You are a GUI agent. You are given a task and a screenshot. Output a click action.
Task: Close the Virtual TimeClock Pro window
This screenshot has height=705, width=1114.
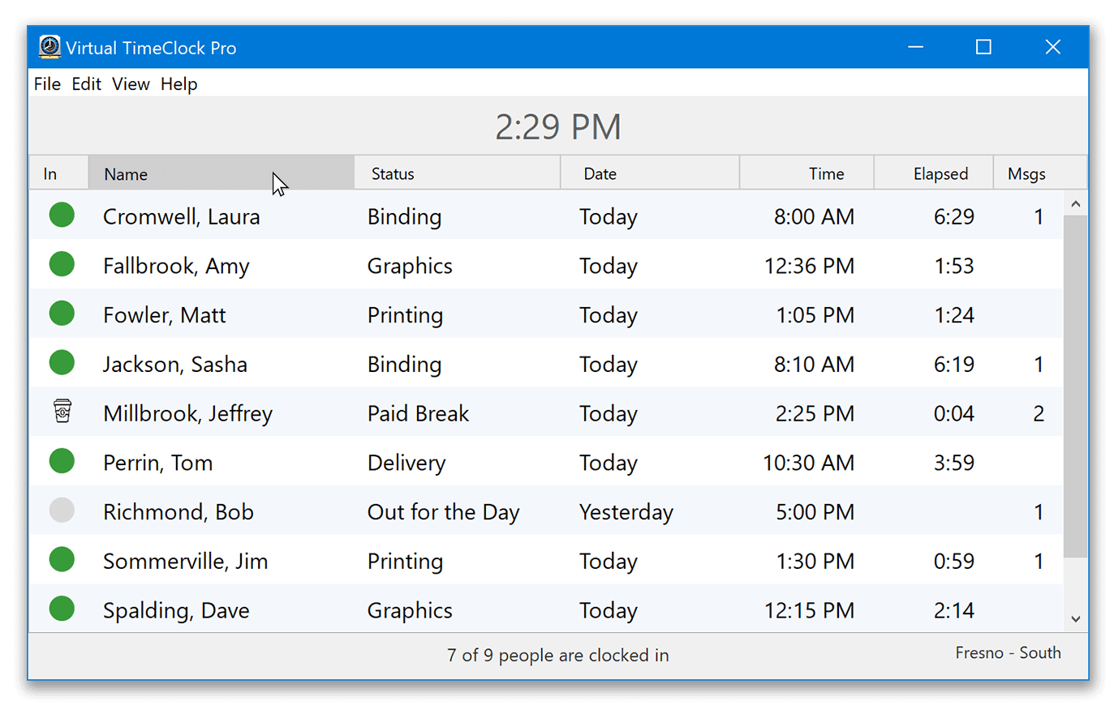(x=1052, y=47)
